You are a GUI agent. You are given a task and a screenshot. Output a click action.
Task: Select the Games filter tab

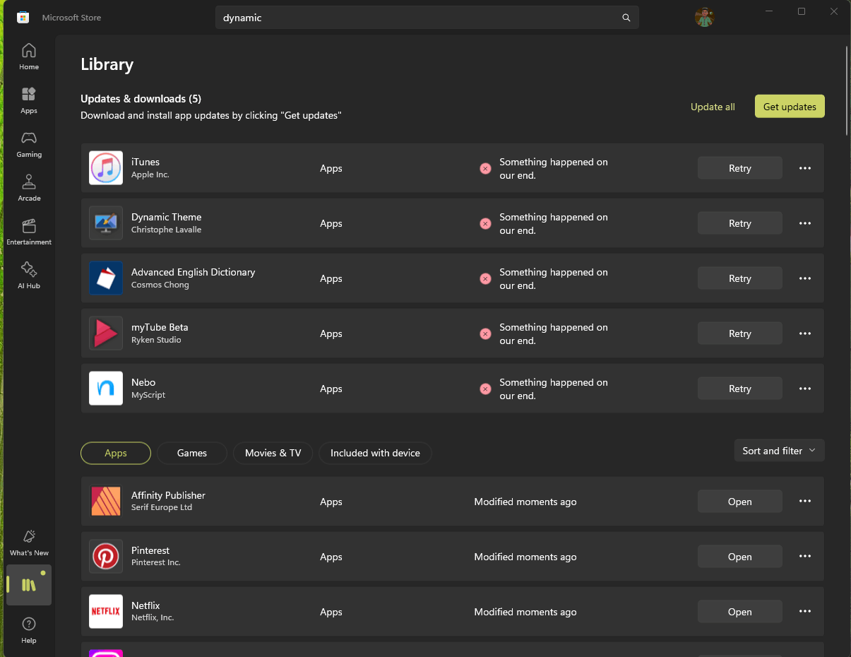coord(192,453)
